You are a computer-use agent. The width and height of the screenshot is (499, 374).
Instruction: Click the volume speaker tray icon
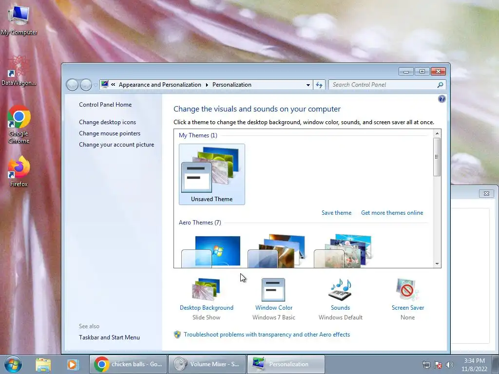tap(450, 365)
